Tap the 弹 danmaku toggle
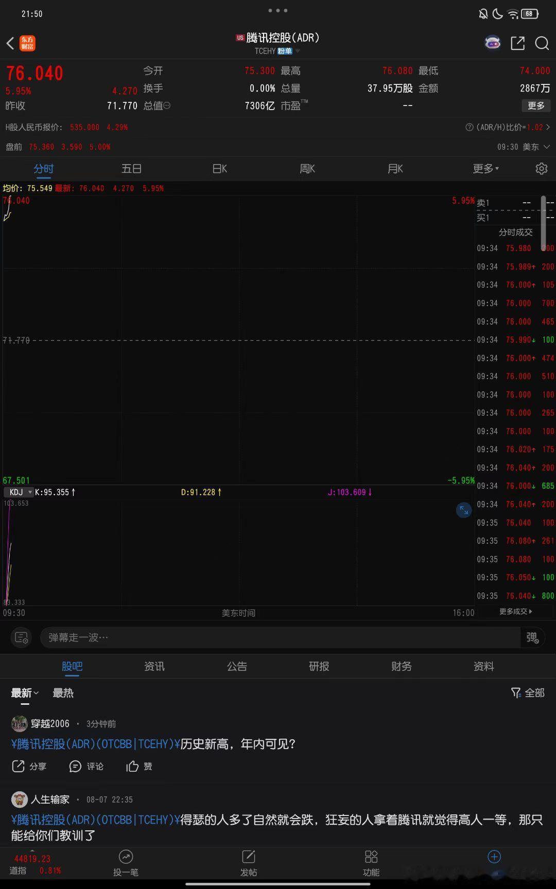Screen dimensions: 556x889 point(532,637)
